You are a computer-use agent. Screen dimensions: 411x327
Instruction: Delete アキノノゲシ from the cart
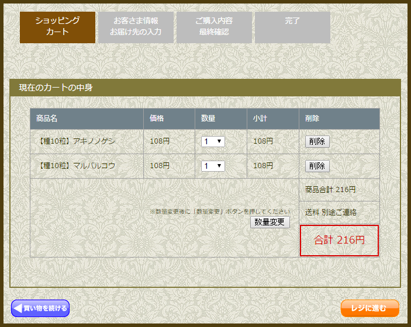pyautogui.click(x=317, y=141)
